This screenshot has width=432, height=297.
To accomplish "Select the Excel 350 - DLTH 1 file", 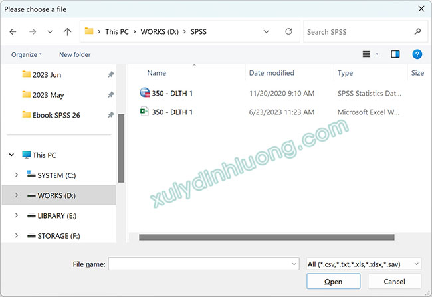I will (x=171, y=112).
